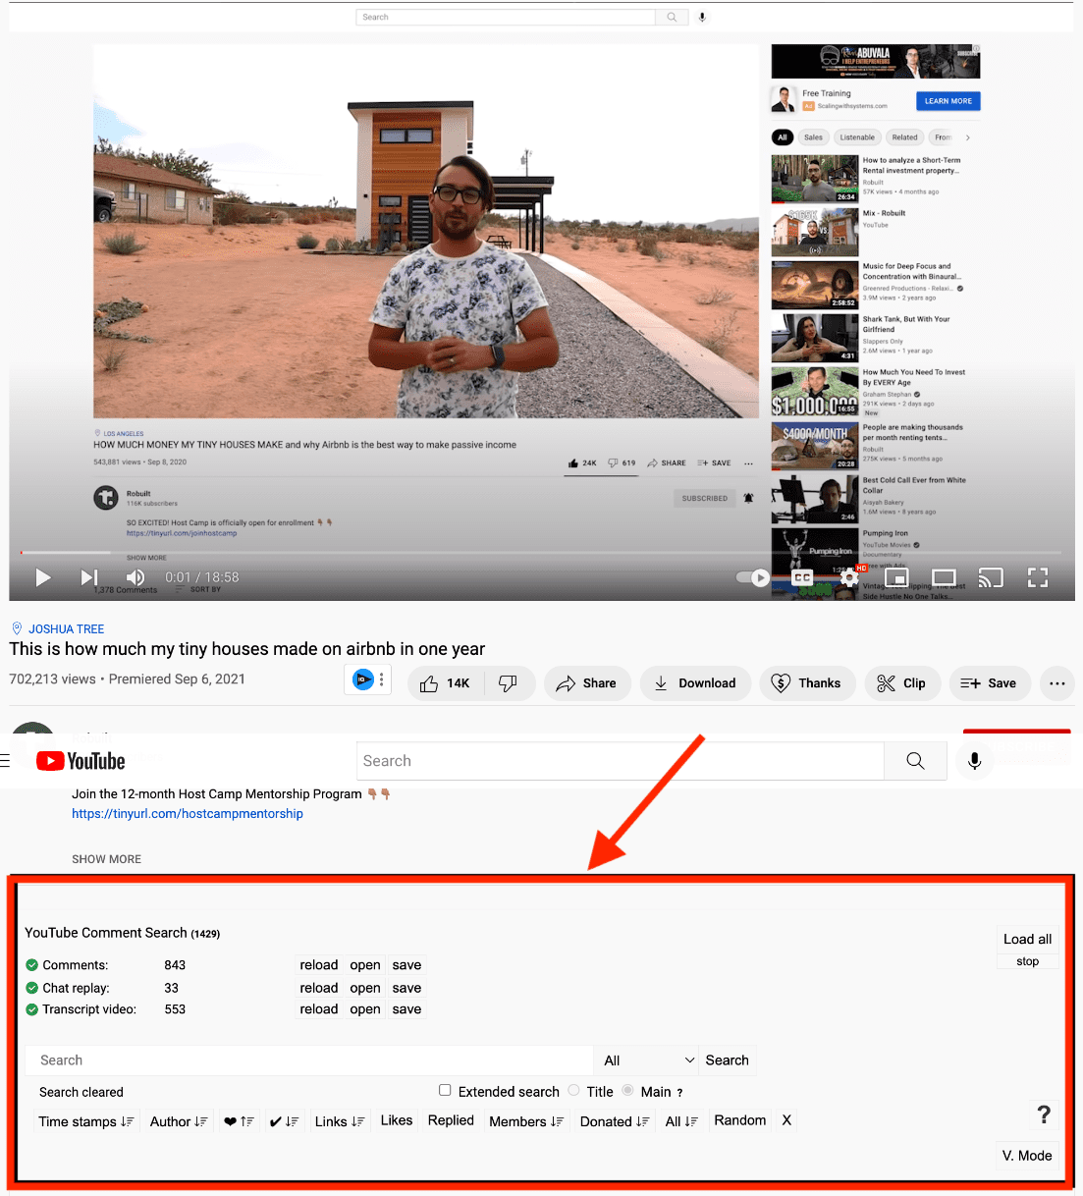
Task: Open the YouTube sidebar hamburger menu
Action: (7, 760)
